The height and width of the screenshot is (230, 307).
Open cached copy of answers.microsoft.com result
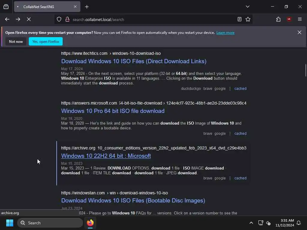[x=240, y=134]
